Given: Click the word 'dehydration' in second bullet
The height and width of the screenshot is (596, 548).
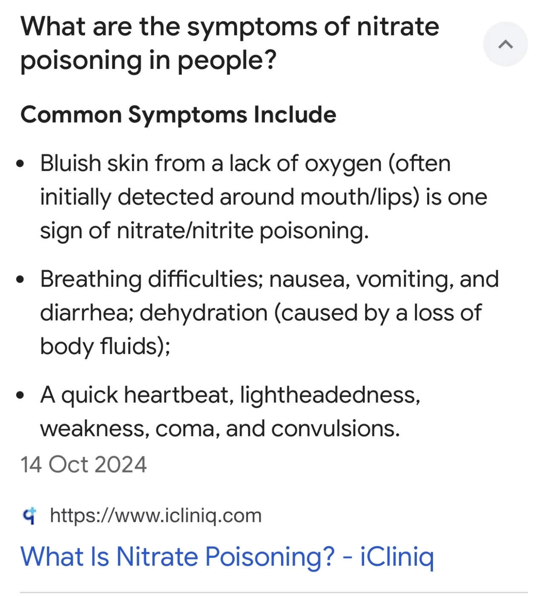Looking at the screenshot, I should point(204,313).
